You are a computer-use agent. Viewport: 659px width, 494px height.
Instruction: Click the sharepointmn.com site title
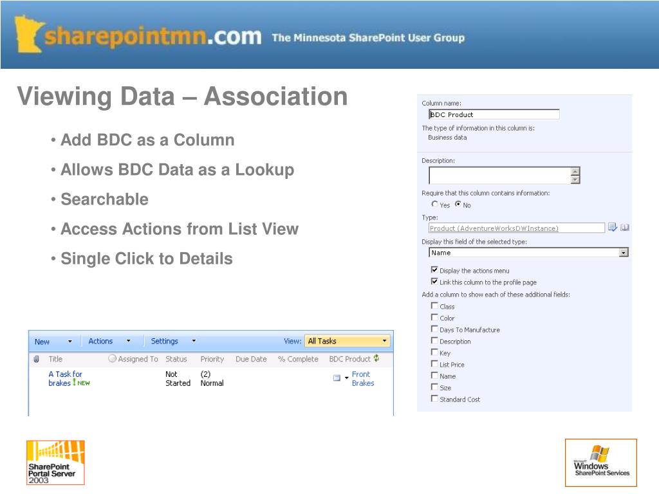click(x=153, y=36)
